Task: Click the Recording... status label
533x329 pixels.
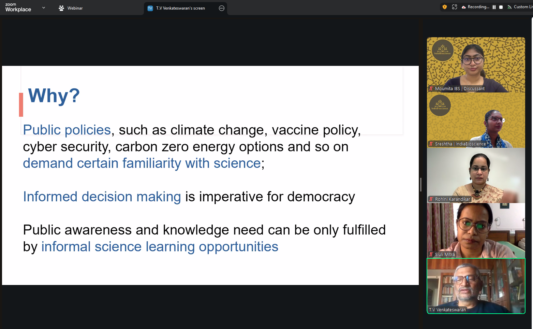Action: [478, 7]
